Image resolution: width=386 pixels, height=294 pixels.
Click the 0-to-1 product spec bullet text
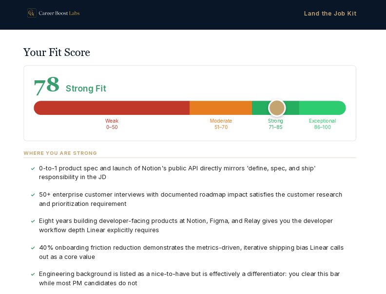[177, 173]
